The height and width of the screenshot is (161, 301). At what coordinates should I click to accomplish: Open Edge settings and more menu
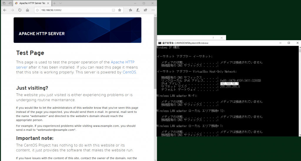coord(153,10)
